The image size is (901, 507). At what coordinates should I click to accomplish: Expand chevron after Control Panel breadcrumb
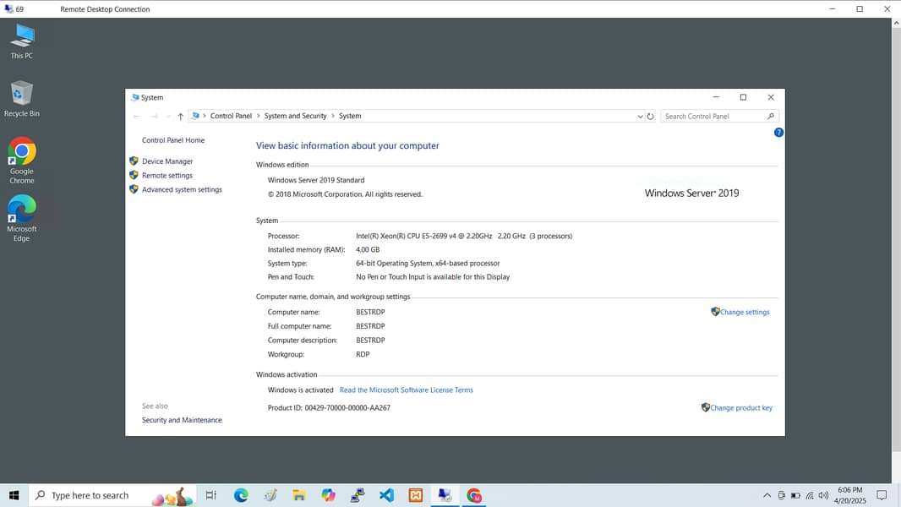(258, 116)
